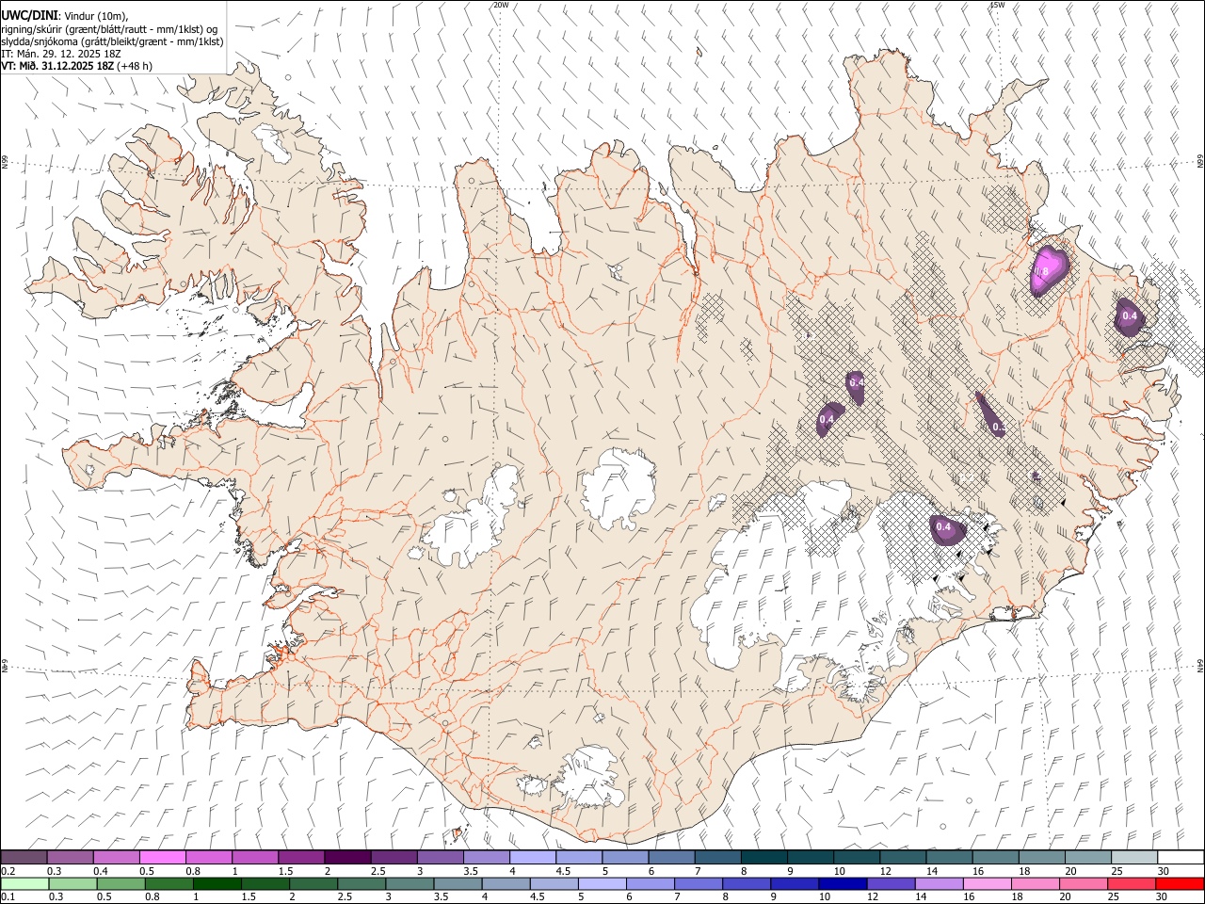This screenshot has width=1205, height=904.
Task: Click the 0.2 label in the upper legend
Action: click(x=6, y=871)
